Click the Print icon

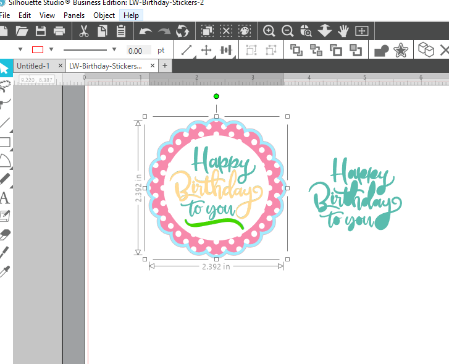(x=59, y=31)
